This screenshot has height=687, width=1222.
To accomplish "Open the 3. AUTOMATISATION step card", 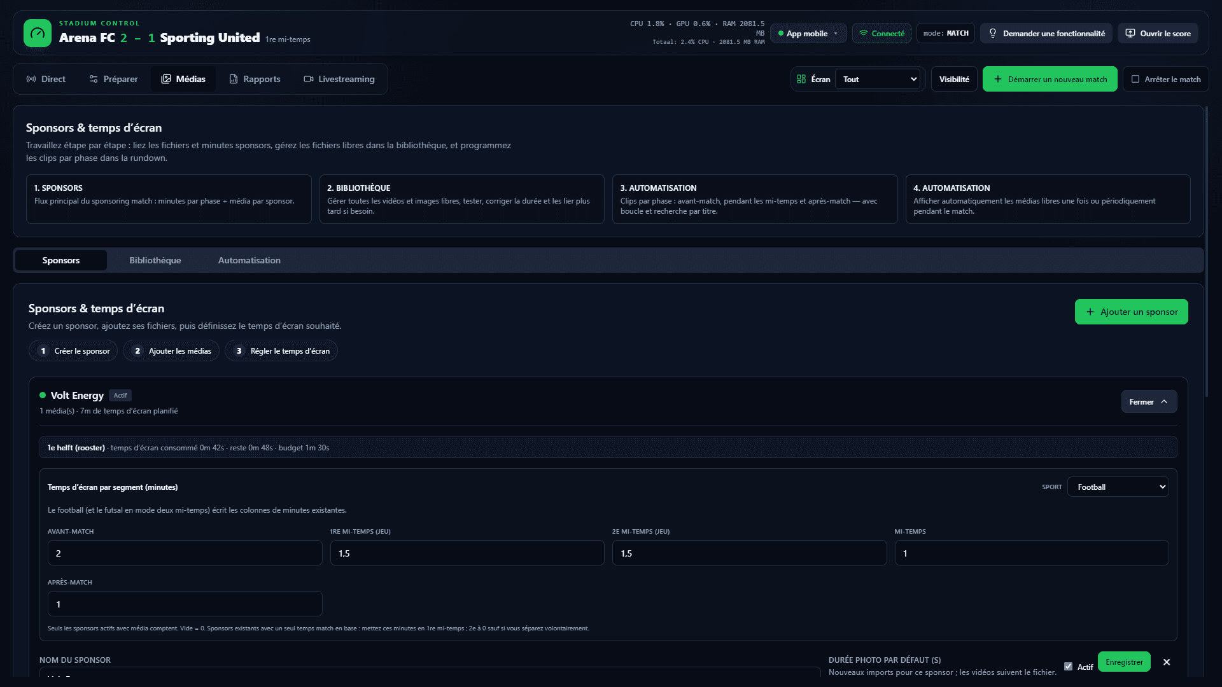I will point(755,199).
